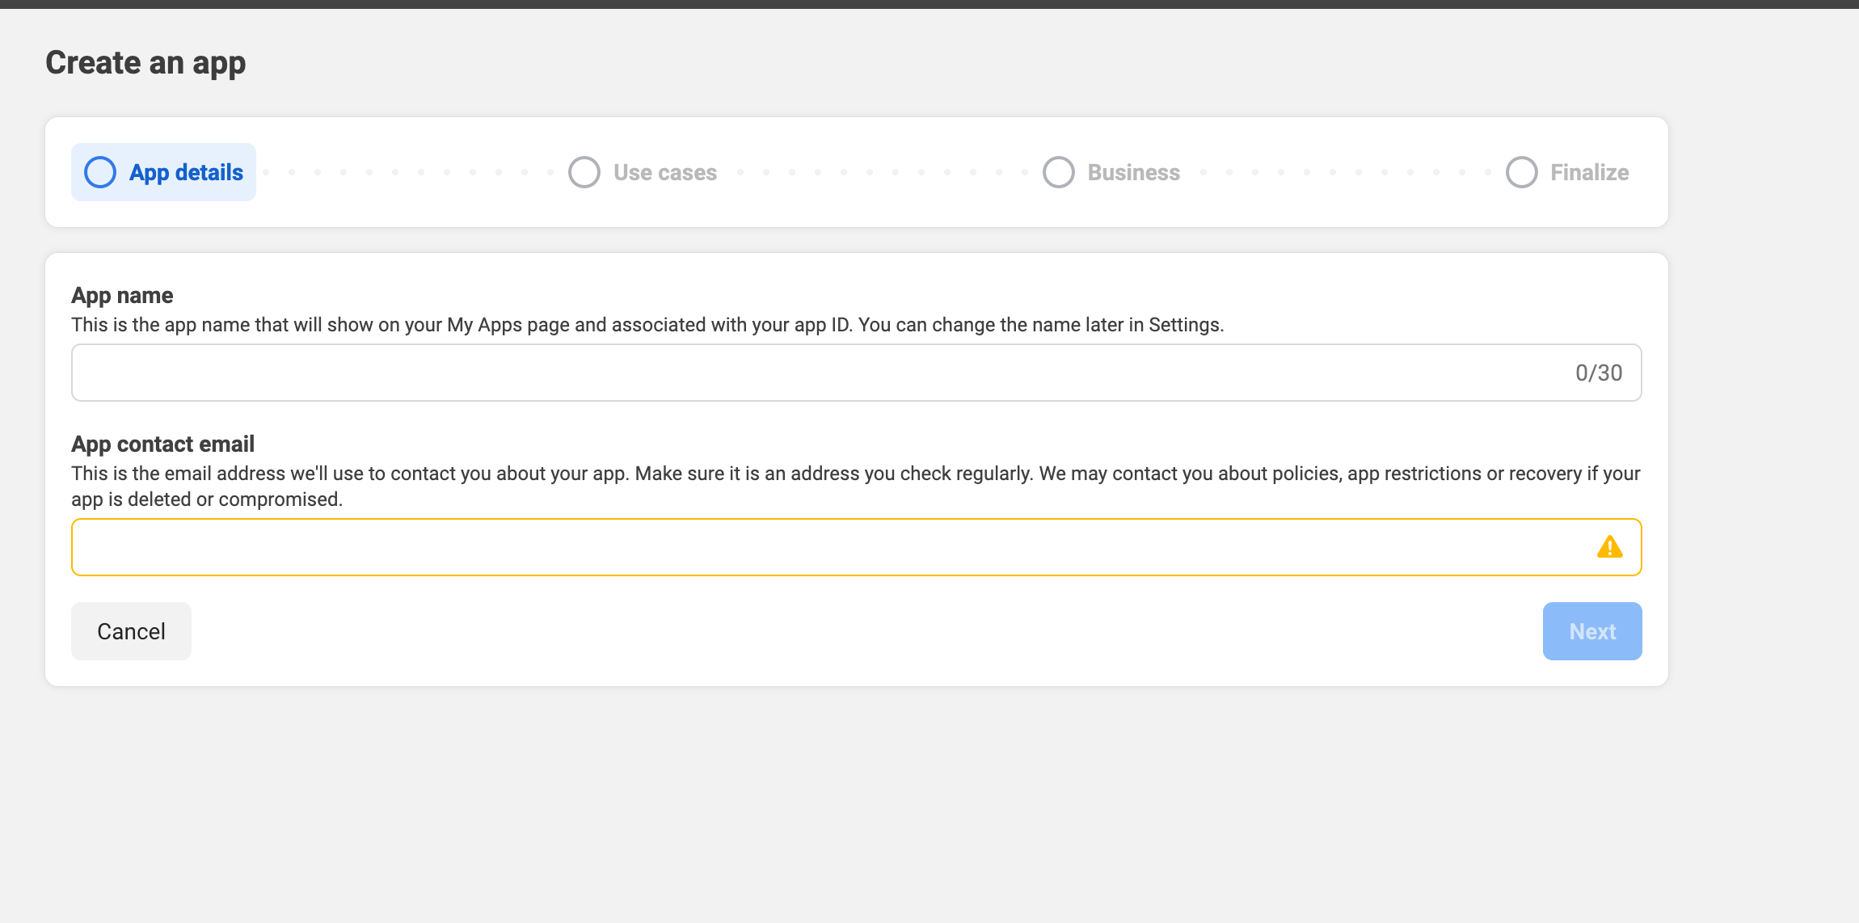1859x923 pixels.
Task: Click the App contact email heading
Action: click(162, 444)
